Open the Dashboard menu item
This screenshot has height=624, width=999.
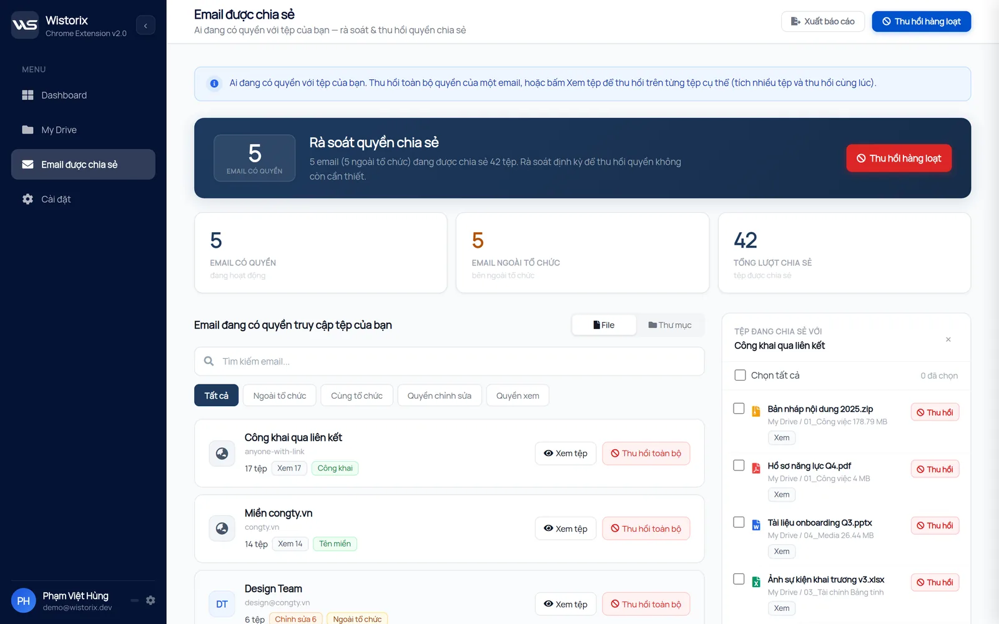coord(83,95)
